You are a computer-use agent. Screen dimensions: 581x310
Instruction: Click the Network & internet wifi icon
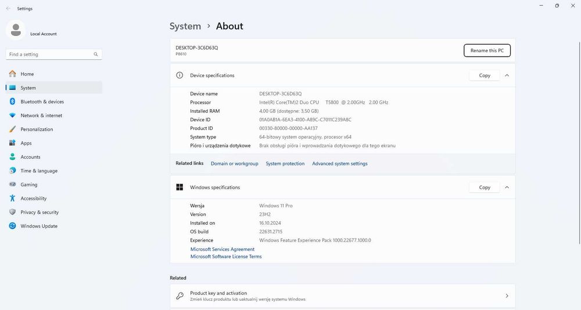(12, 116)
